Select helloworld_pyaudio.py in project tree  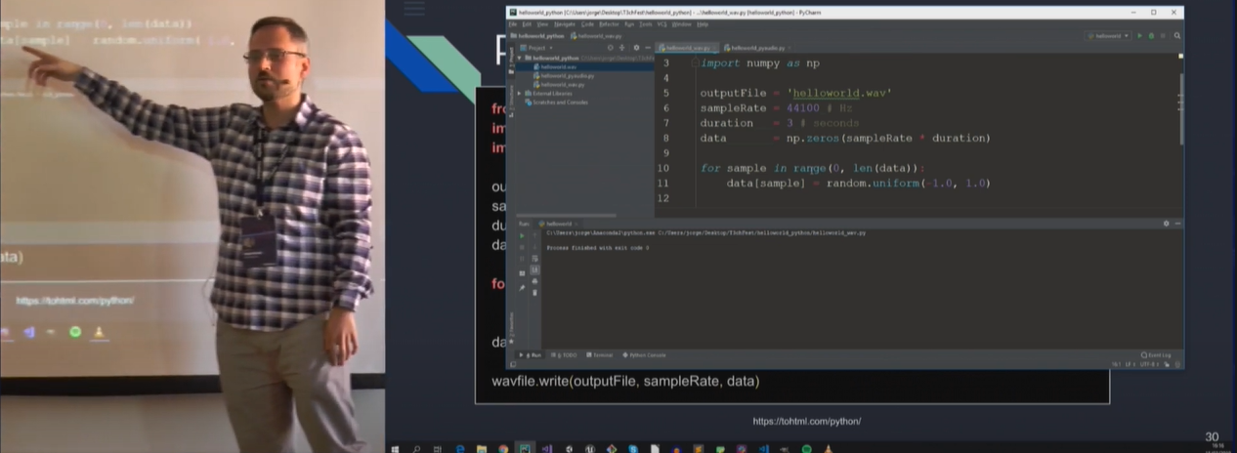tap(565, 75)
